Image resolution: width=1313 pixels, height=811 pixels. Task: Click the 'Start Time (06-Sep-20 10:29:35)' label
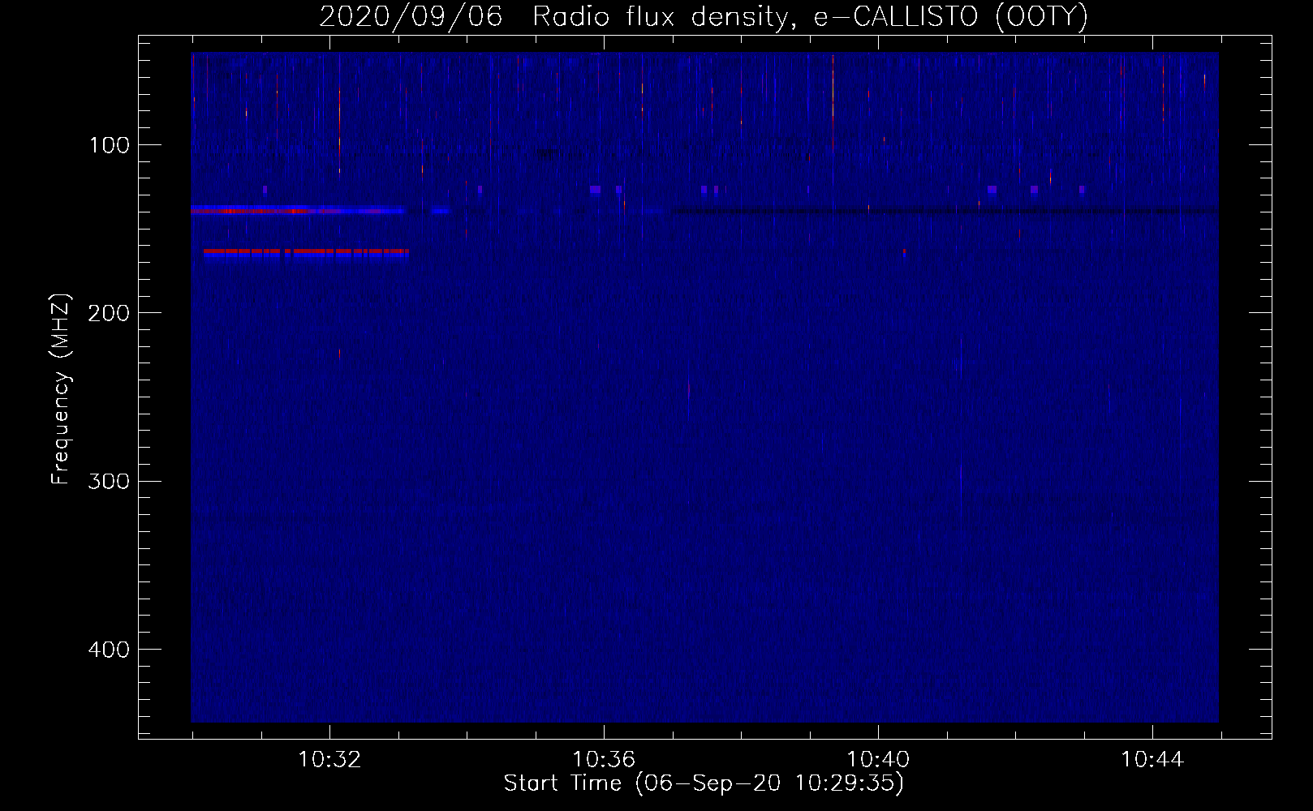[x=704, y=783]
